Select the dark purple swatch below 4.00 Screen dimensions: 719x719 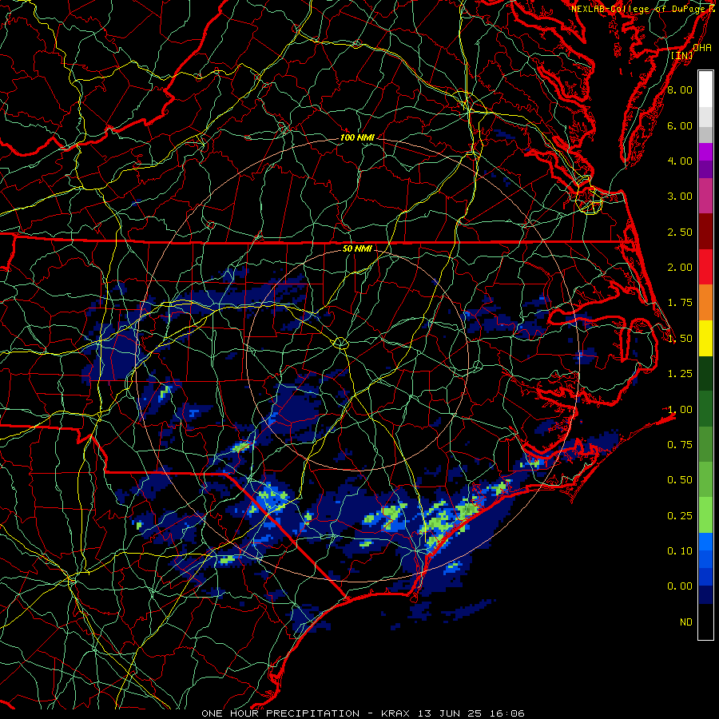point(705,169)
